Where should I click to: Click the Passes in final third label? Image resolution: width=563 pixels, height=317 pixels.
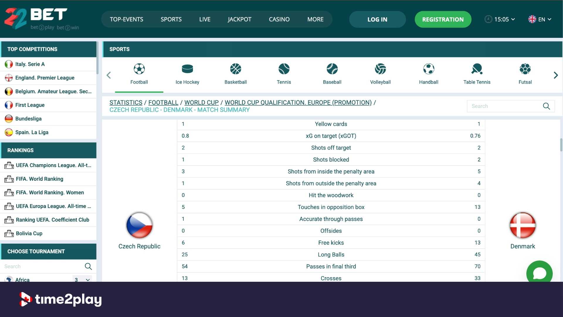(331, 266)
